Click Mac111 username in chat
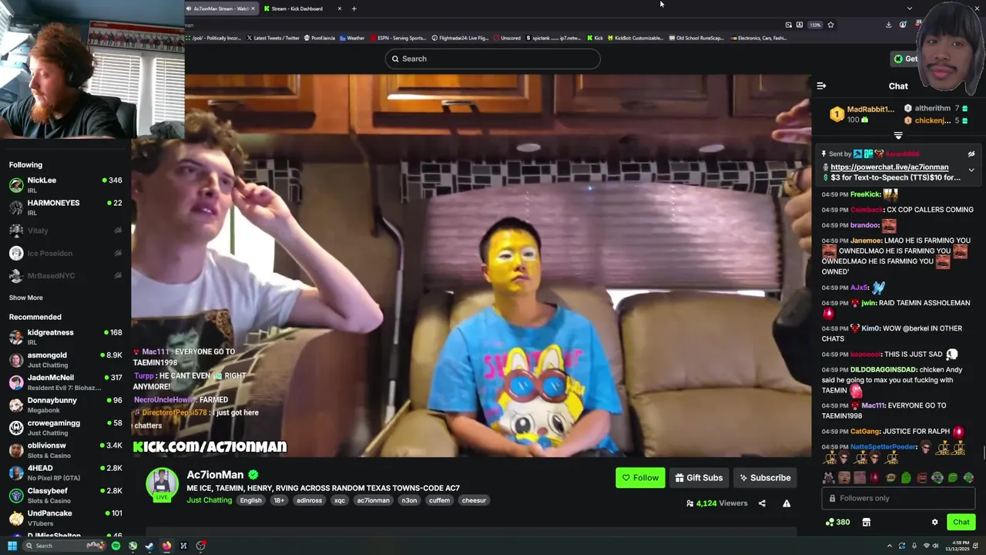The width and height of the screenshot is (986, 555). pos(873,405)
